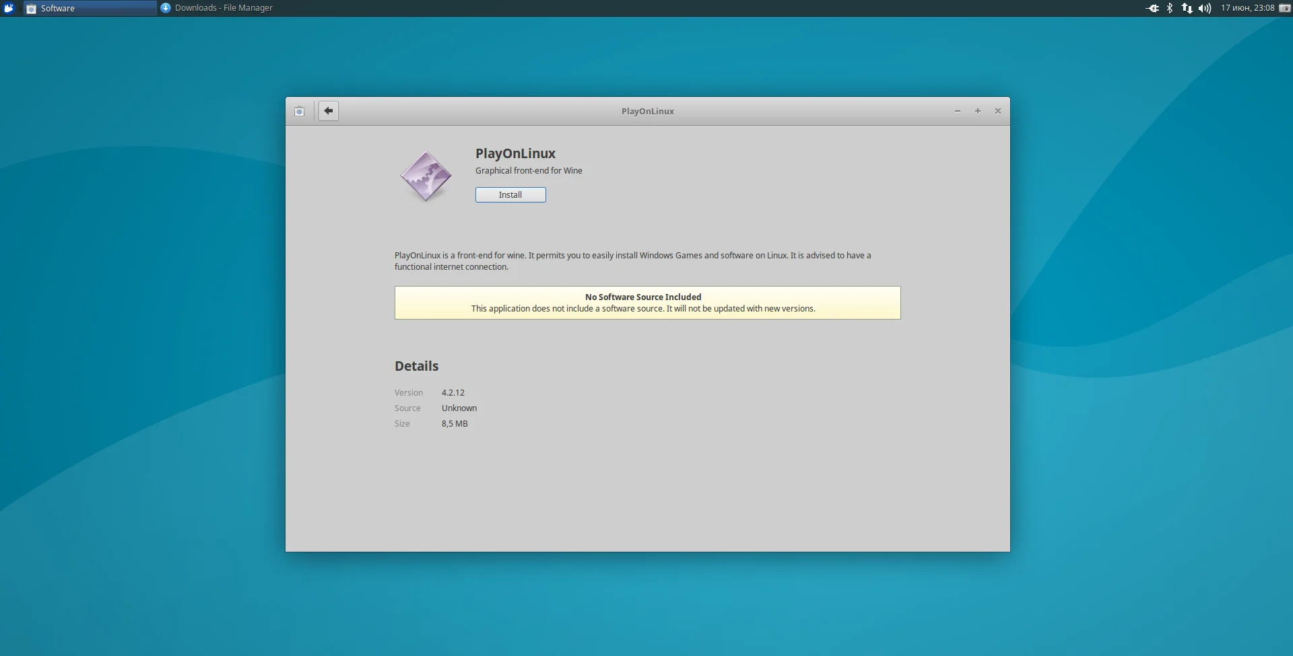Open the Bluetooth tray icon
1293x656 pixels.
point(1170,8)
